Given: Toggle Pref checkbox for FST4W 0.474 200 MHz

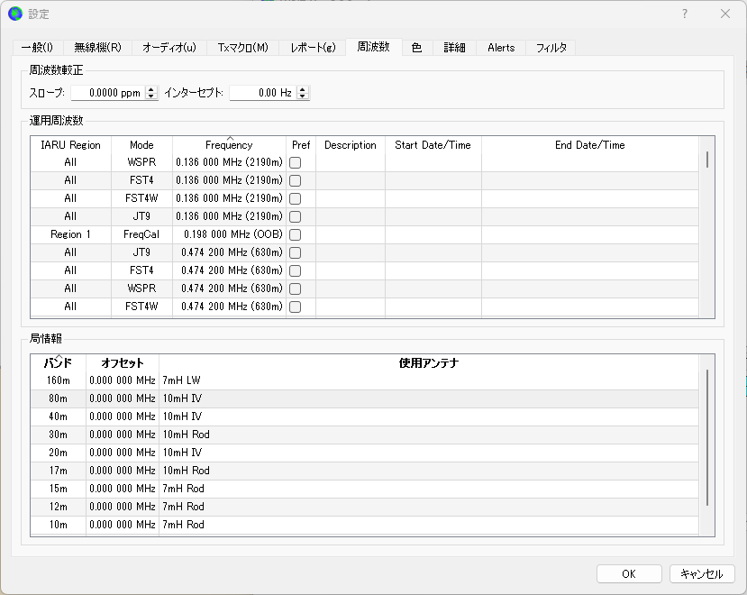Looking at the screenshot, I should coord(296,307).
